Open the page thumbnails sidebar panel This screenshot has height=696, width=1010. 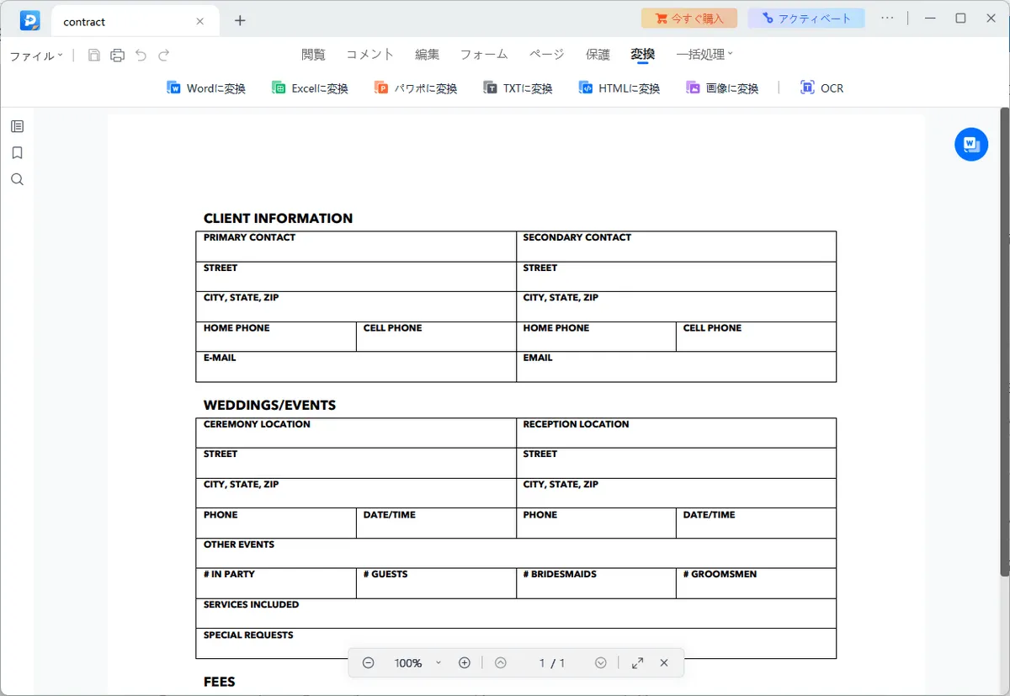pyautogui.click(x=17, y=126)
